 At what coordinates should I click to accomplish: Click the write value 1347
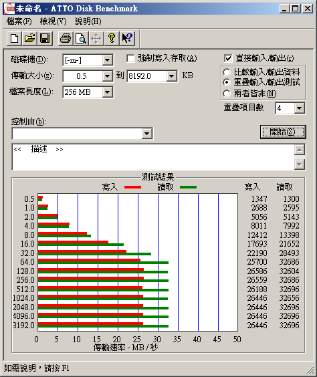[x=259, y=199]
